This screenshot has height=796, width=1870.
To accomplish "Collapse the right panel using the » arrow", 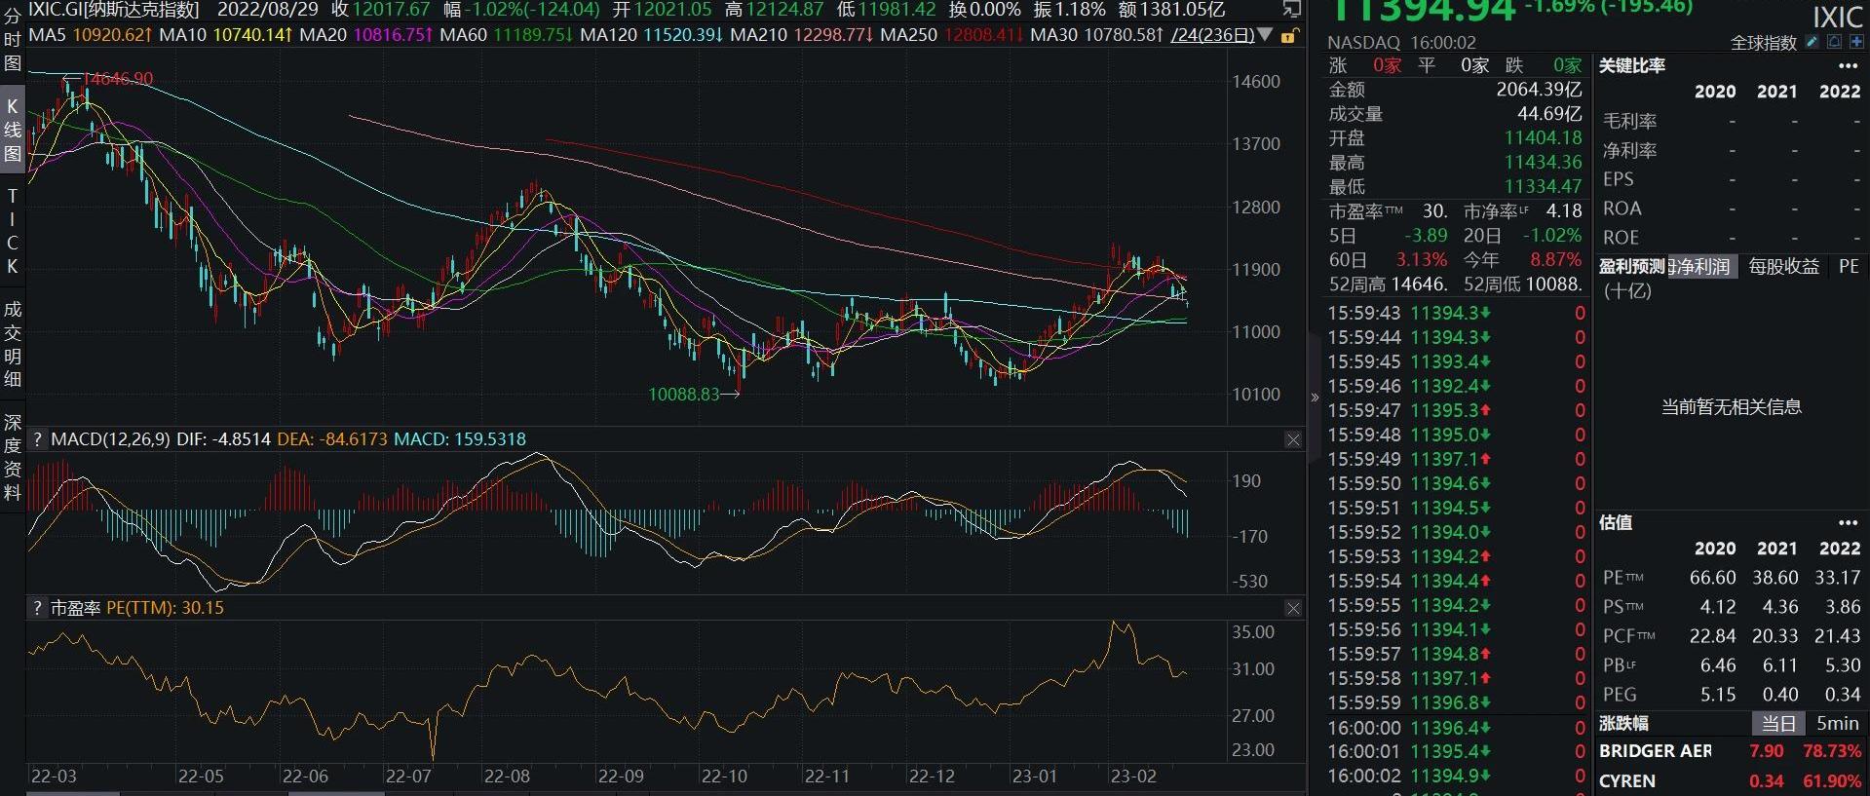I will tap(1315, 398).
